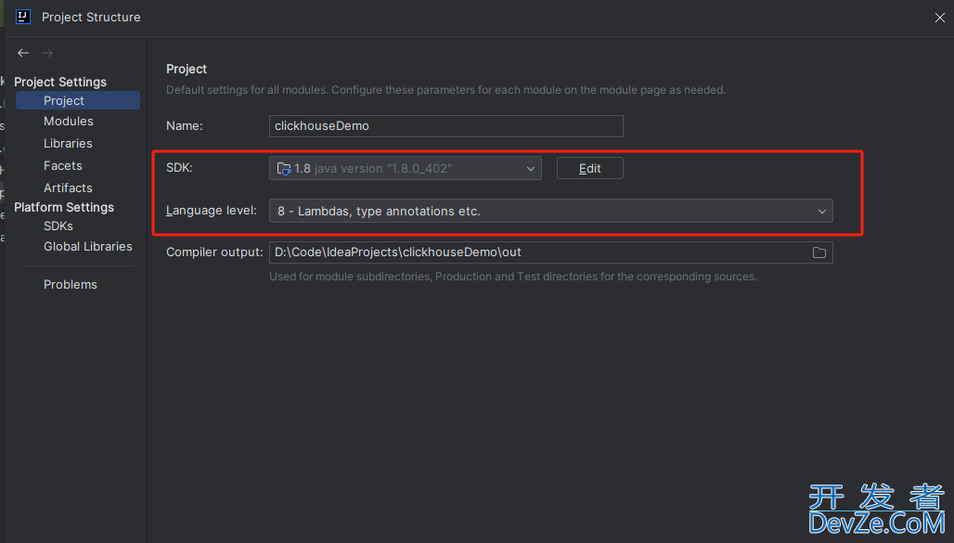Click the SDK label text

click(x=179, y=167)
